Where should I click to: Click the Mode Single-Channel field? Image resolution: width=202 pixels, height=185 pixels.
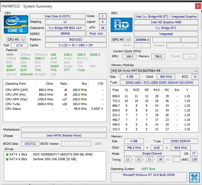click(152, 154)
